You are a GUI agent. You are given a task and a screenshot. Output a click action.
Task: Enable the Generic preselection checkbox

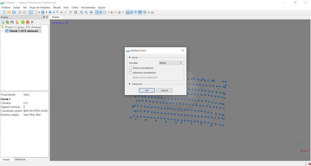click(131, 68)
